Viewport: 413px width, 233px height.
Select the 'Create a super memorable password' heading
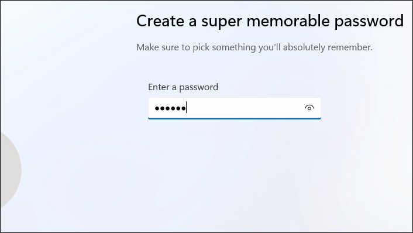(x=270, y=21)
